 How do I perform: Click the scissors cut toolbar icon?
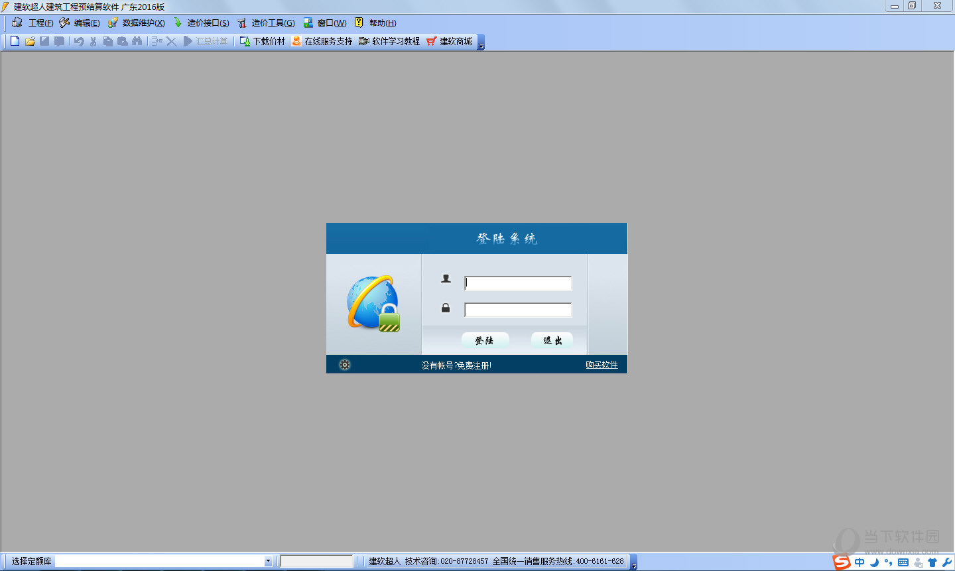click(x=94, y=41)
